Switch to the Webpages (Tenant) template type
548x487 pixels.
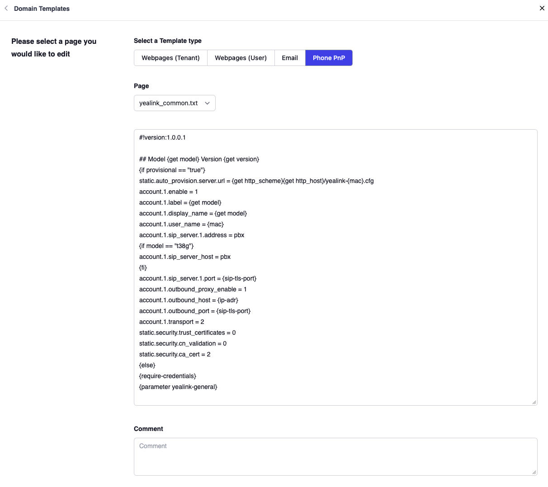coord(170,58)
